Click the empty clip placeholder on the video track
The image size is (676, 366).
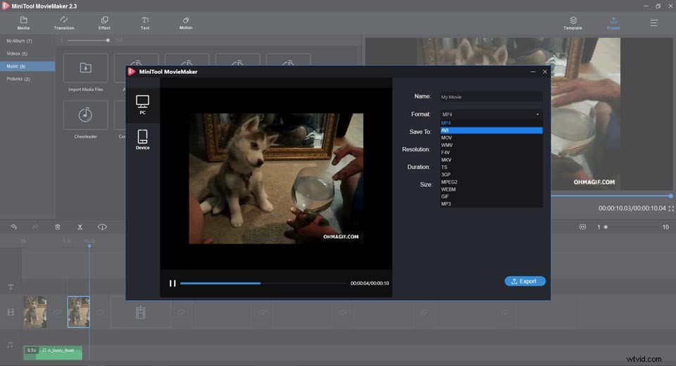(x=140, y=312)
